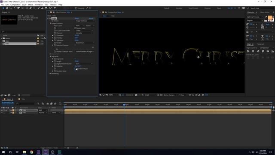Image resolution: width=275 pixels, height=155 pixels.
Task: Open the Active Camera view dropdown
Action: tap(170, 95)
